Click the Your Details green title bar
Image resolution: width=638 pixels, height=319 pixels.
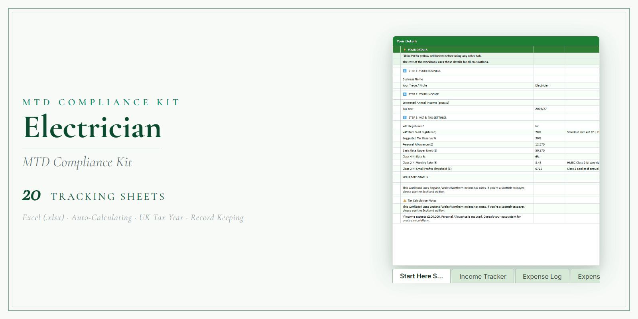(496, 41)
